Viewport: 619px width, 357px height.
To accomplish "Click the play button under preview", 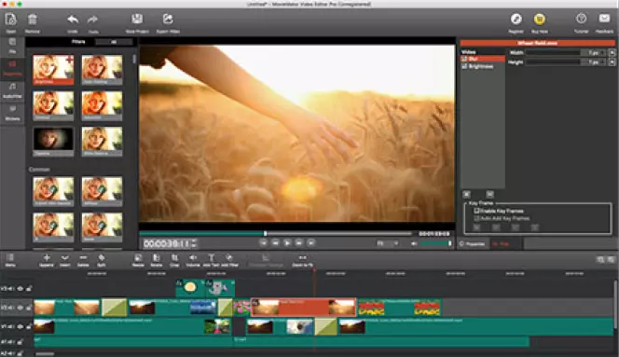I will (x=287, y=243).
